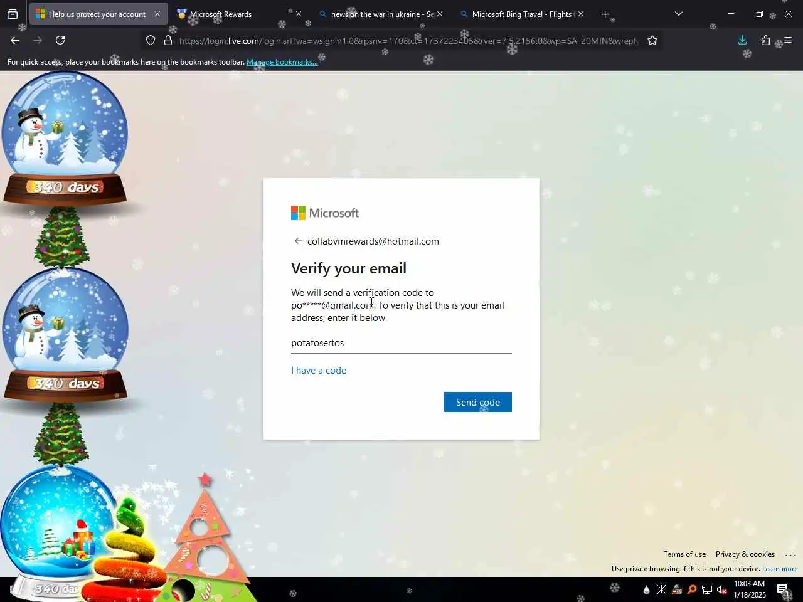This screenshot has height=602, width=803.
Task: Open the Privacy & cookies link
Action: point(745,554)
